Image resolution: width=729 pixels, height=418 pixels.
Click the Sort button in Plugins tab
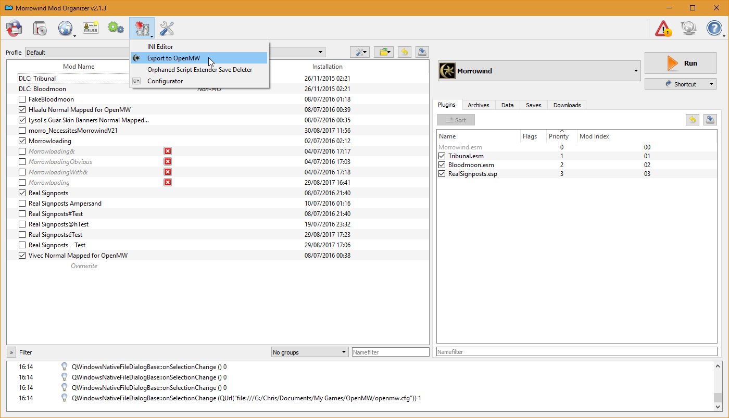[x=456, y=120]
